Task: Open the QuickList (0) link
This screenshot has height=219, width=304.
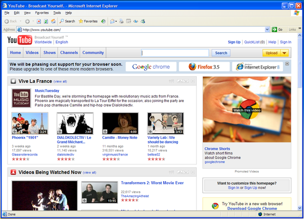Action: coord(254,42)
